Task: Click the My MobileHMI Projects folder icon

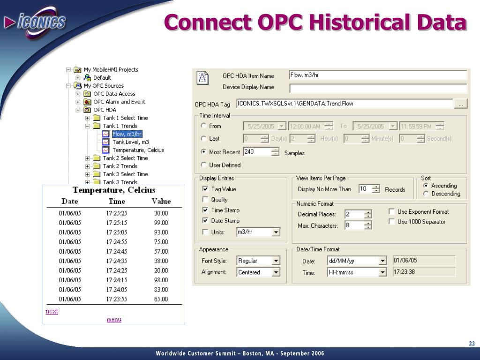Action: [x=78, y=70]
